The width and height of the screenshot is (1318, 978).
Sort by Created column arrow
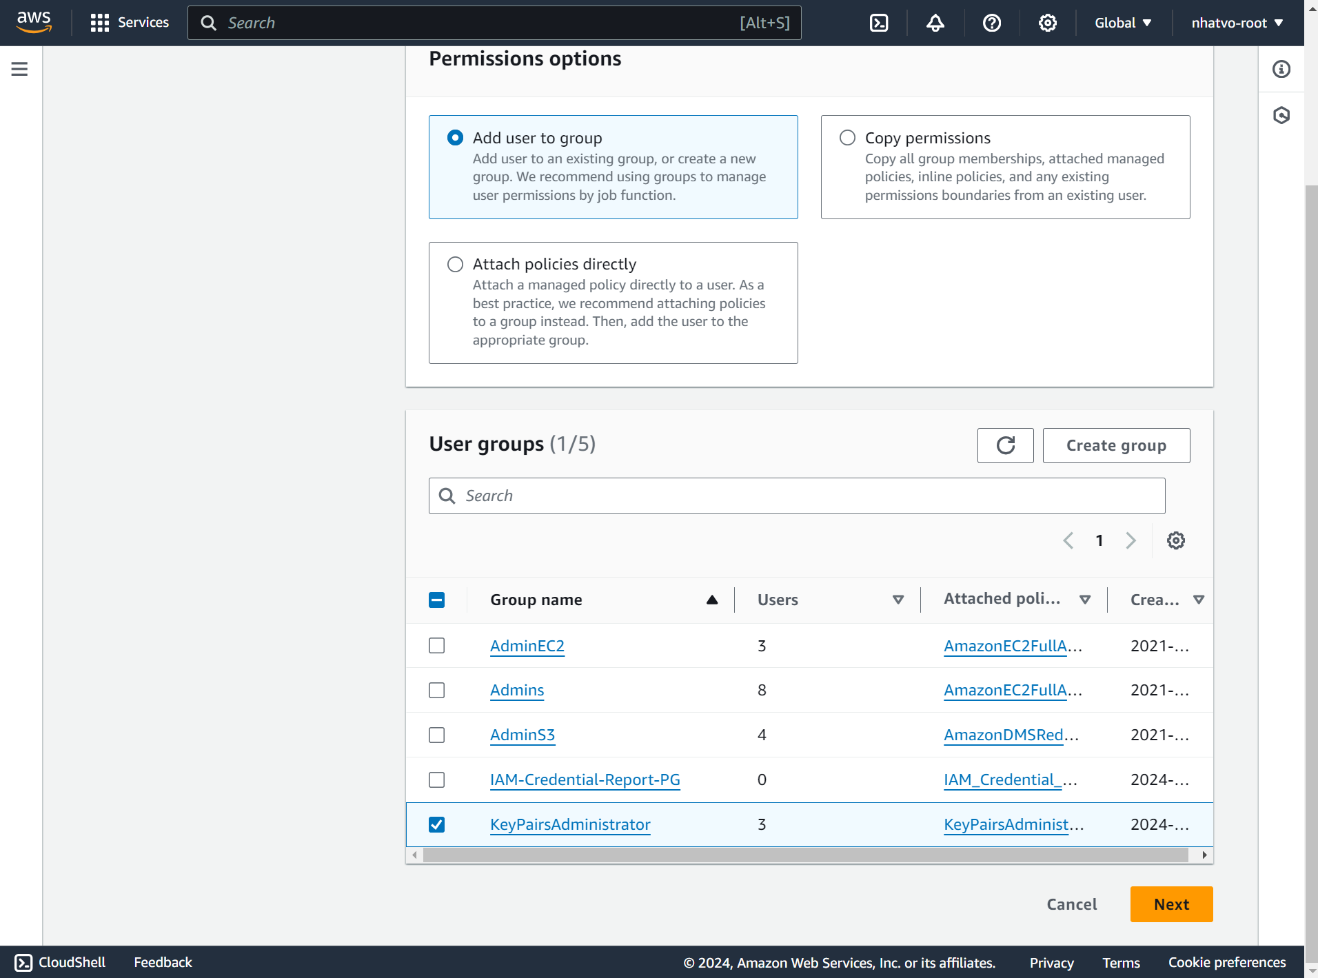click(1199, 600)
